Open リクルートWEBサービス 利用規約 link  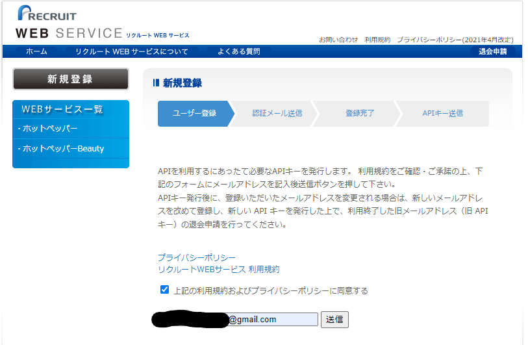[x=219, y=270]
